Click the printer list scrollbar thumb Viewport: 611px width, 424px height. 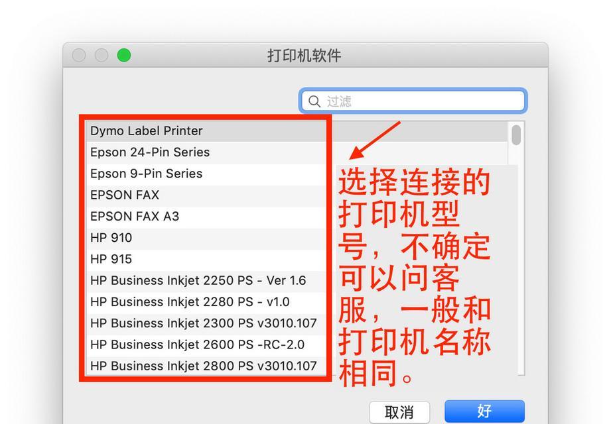click(516, 135)
